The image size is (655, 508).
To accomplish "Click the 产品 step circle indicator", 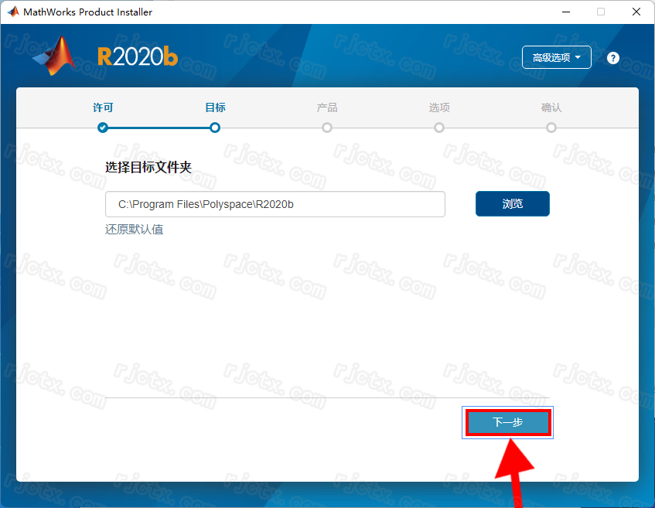I will point(327,128).
